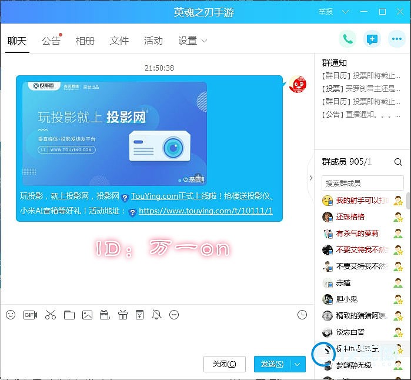Click the admin badge beside 赤瞳

click(398, 283)
